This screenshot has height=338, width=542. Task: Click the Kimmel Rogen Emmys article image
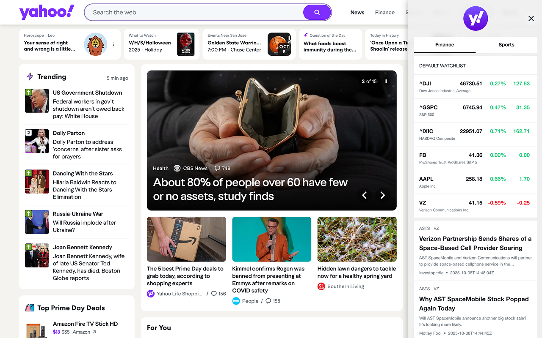[x=272, y=240]
